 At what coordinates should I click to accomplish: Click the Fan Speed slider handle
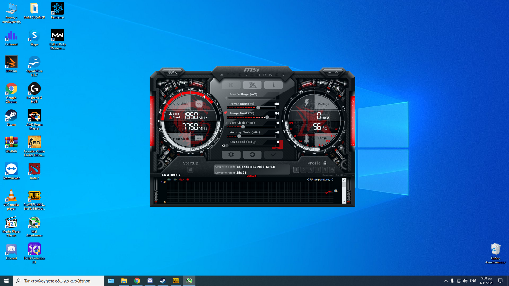coord(227,146)
